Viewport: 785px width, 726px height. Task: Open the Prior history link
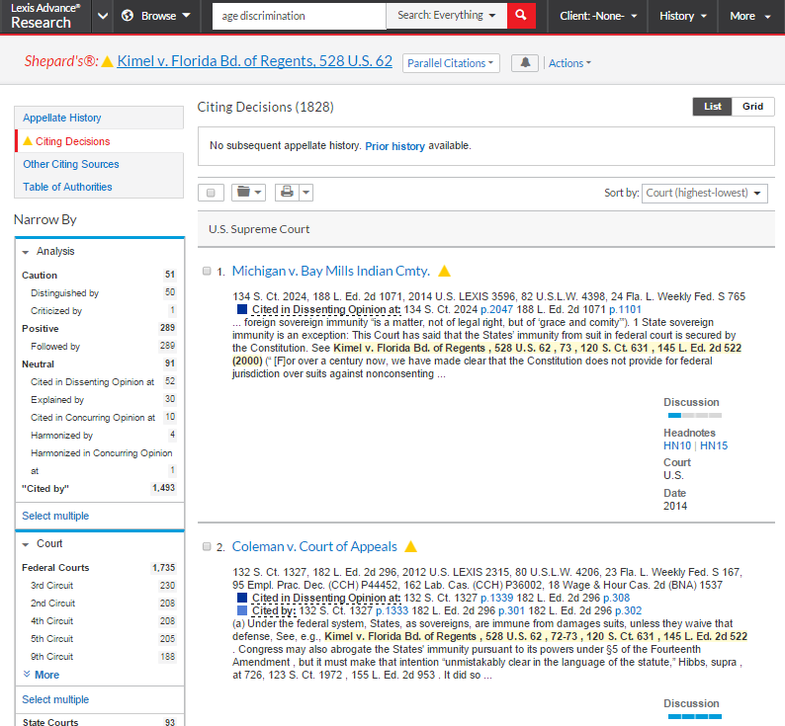click(394, 146)
